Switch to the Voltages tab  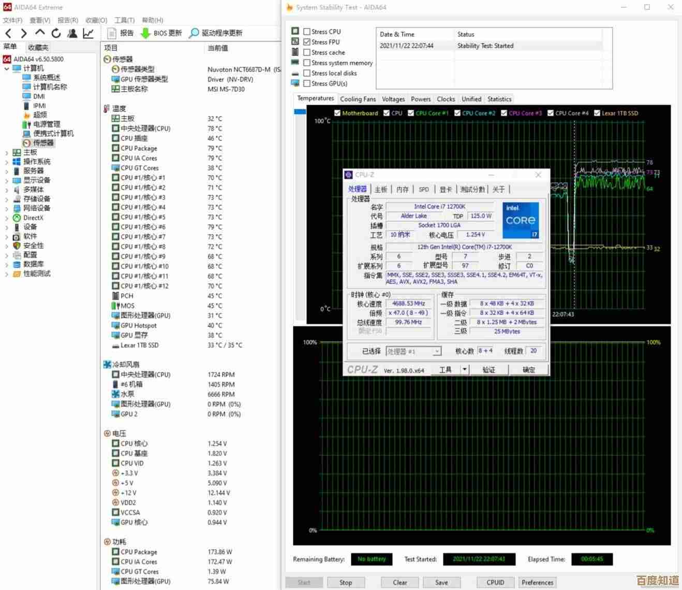click(393, 98)
